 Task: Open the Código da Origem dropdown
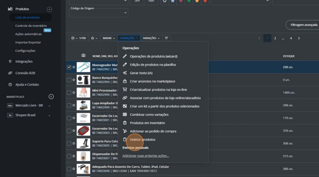pyautogui.click(x=98, y=13)
